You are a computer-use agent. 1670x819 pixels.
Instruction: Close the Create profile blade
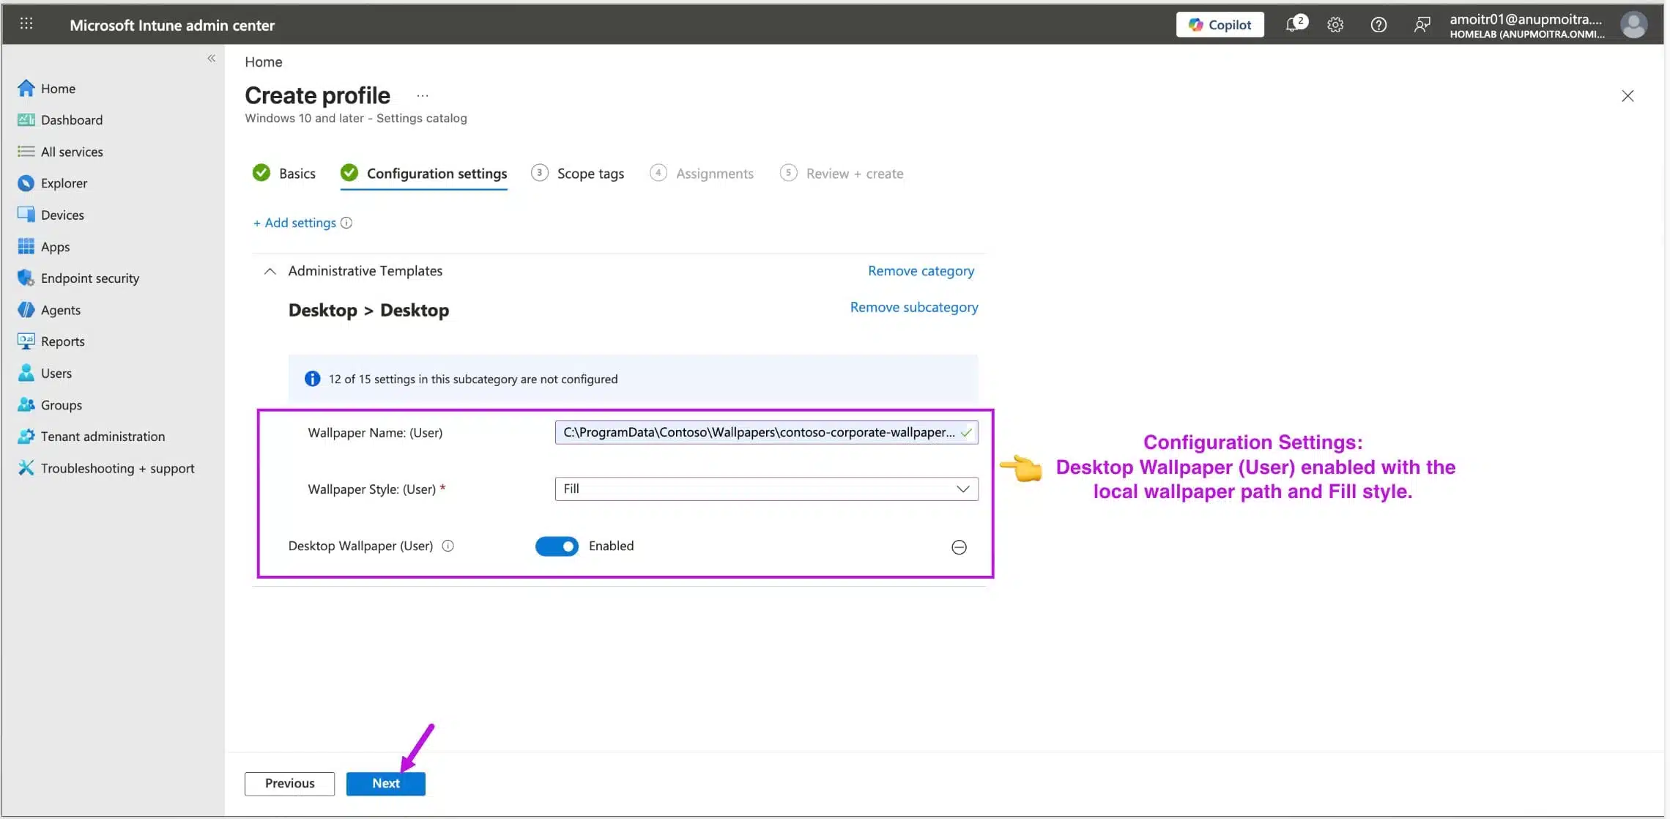(1628, 96)
